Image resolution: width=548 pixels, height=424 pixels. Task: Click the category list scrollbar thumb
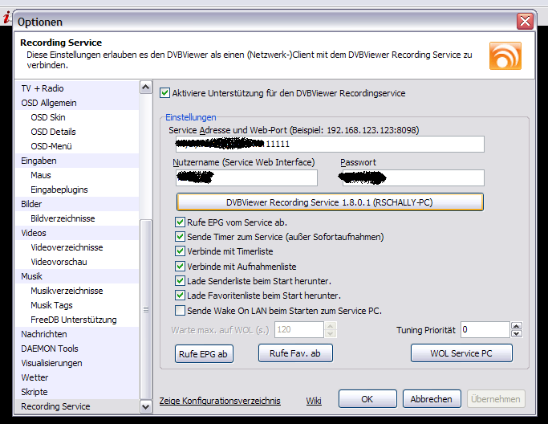[146, 310]
